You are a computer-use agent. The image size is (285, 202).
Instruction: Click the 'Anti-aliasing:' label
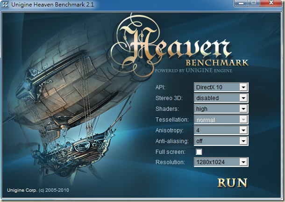pos(172,141)
